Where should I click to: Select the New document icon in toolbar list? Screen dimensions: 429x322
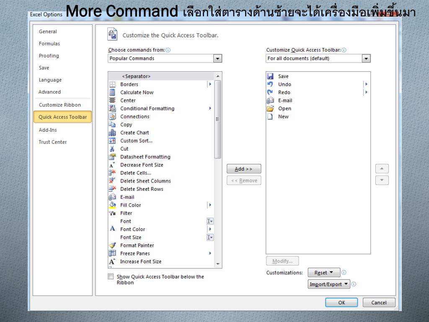click(x=270, y=117)
